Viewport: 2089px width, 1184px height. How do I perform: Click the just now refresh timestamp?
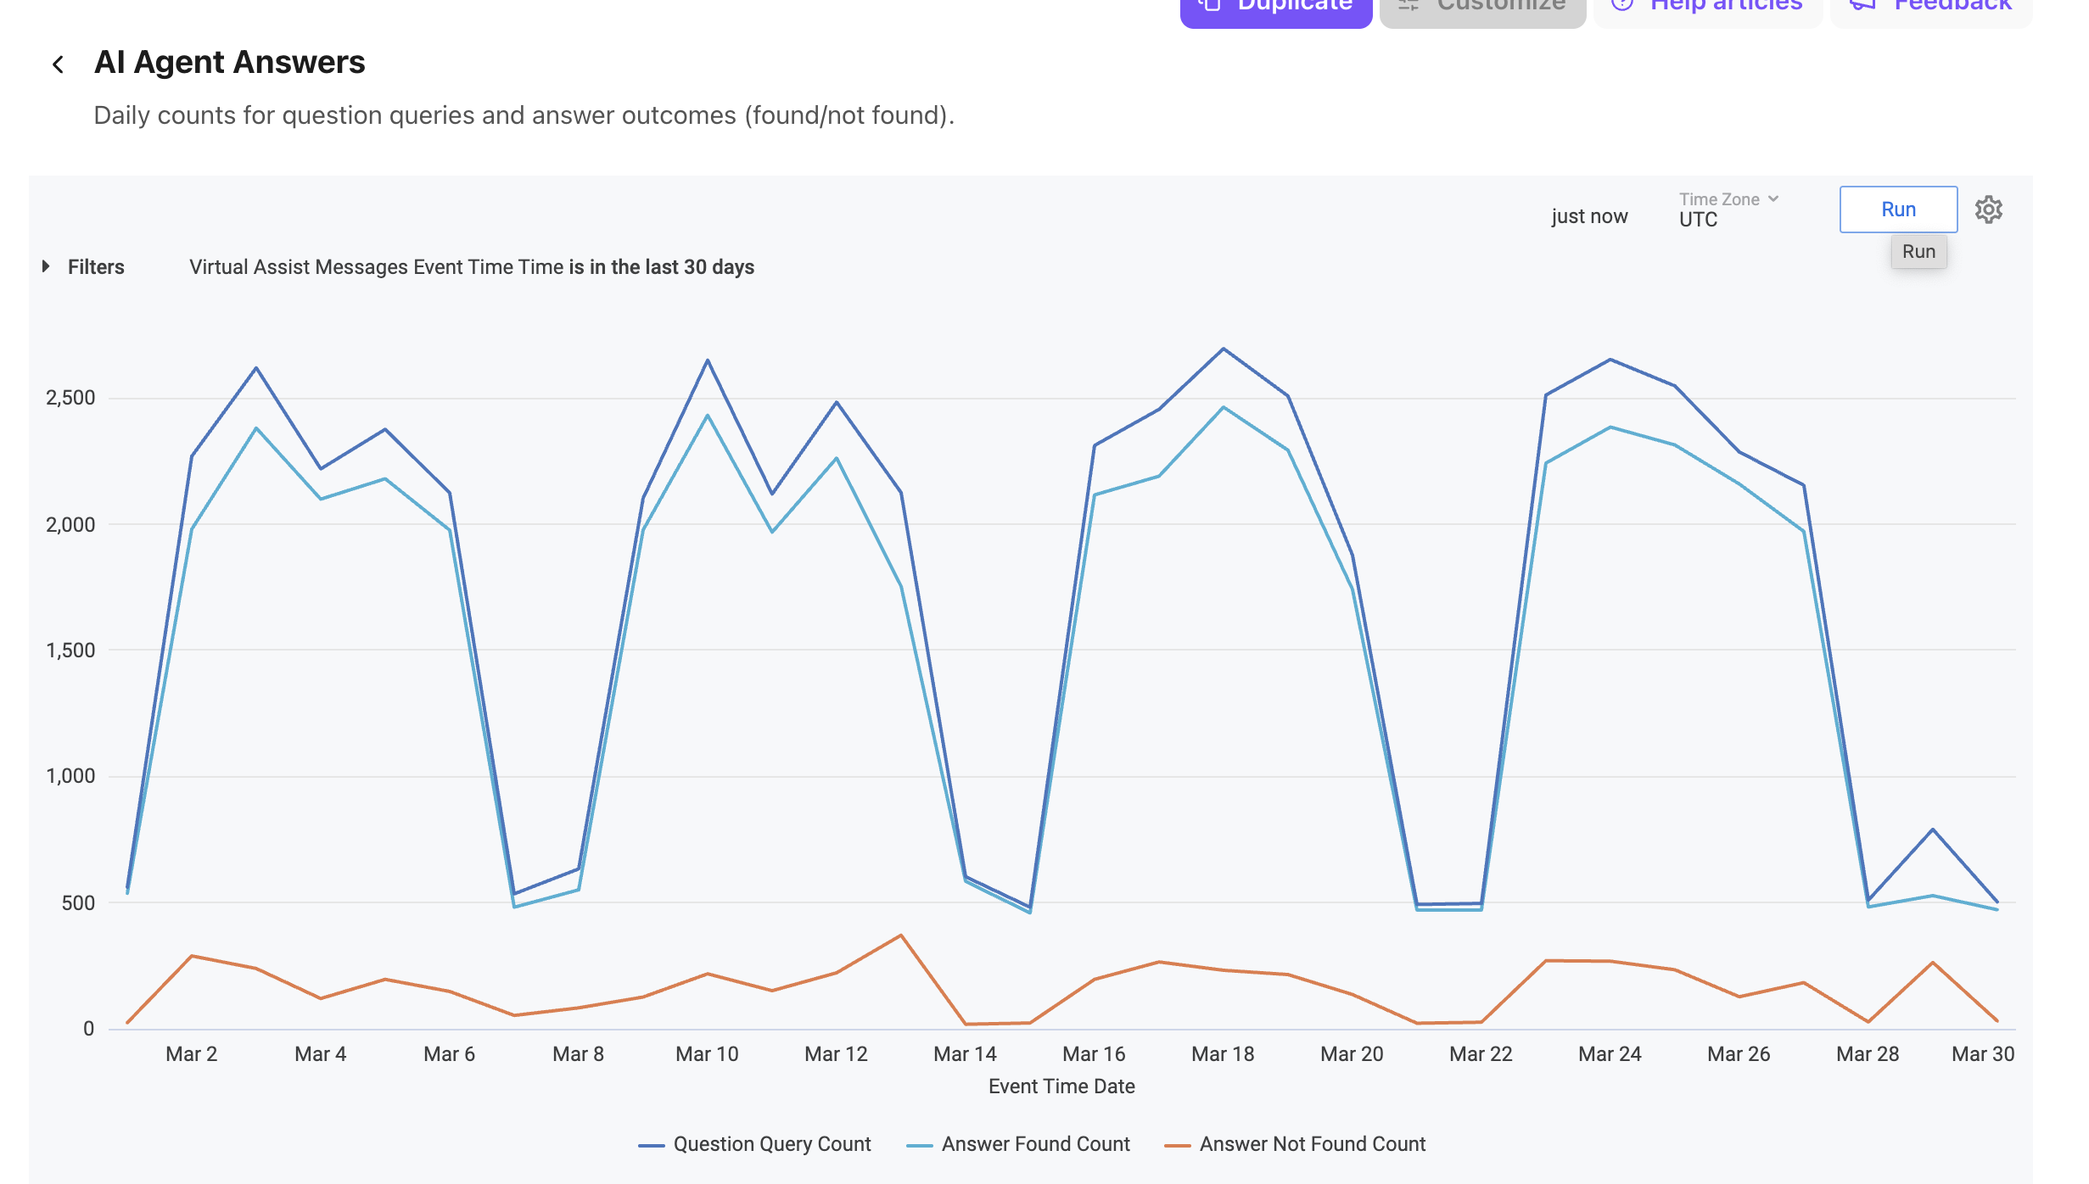coord(1589,216)
